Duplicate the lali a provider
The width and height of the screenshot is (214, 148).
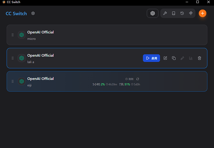pos(174,58)
